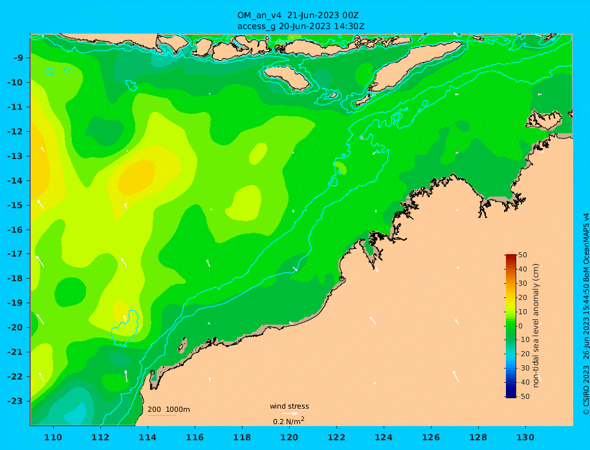
Task: Click the latitude axis label '-17'
Action: (15, 254)
